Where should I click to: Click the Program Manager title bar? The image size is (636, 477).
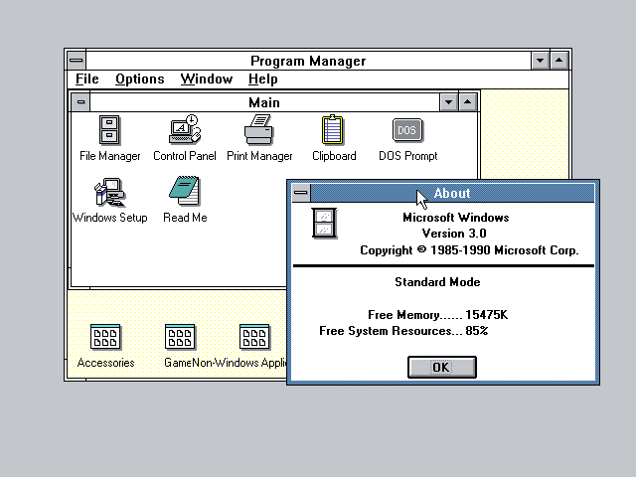pos(308,61)
